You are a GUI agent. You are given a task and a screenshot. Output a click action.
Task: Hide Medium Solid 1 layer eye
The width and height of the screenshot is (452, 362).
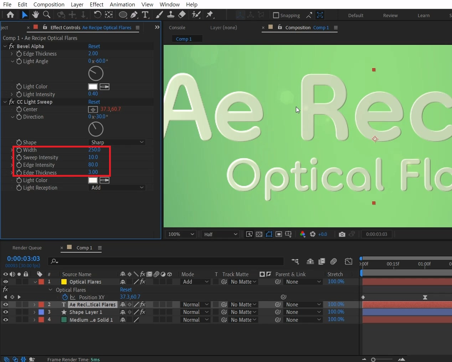click(5, 320)
